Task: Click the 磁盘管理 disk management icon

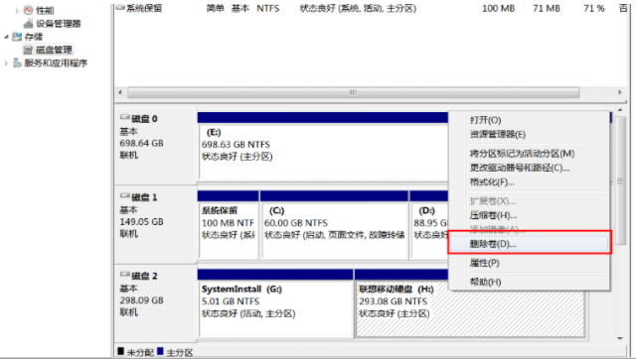Action: click(x=28, y=50)
